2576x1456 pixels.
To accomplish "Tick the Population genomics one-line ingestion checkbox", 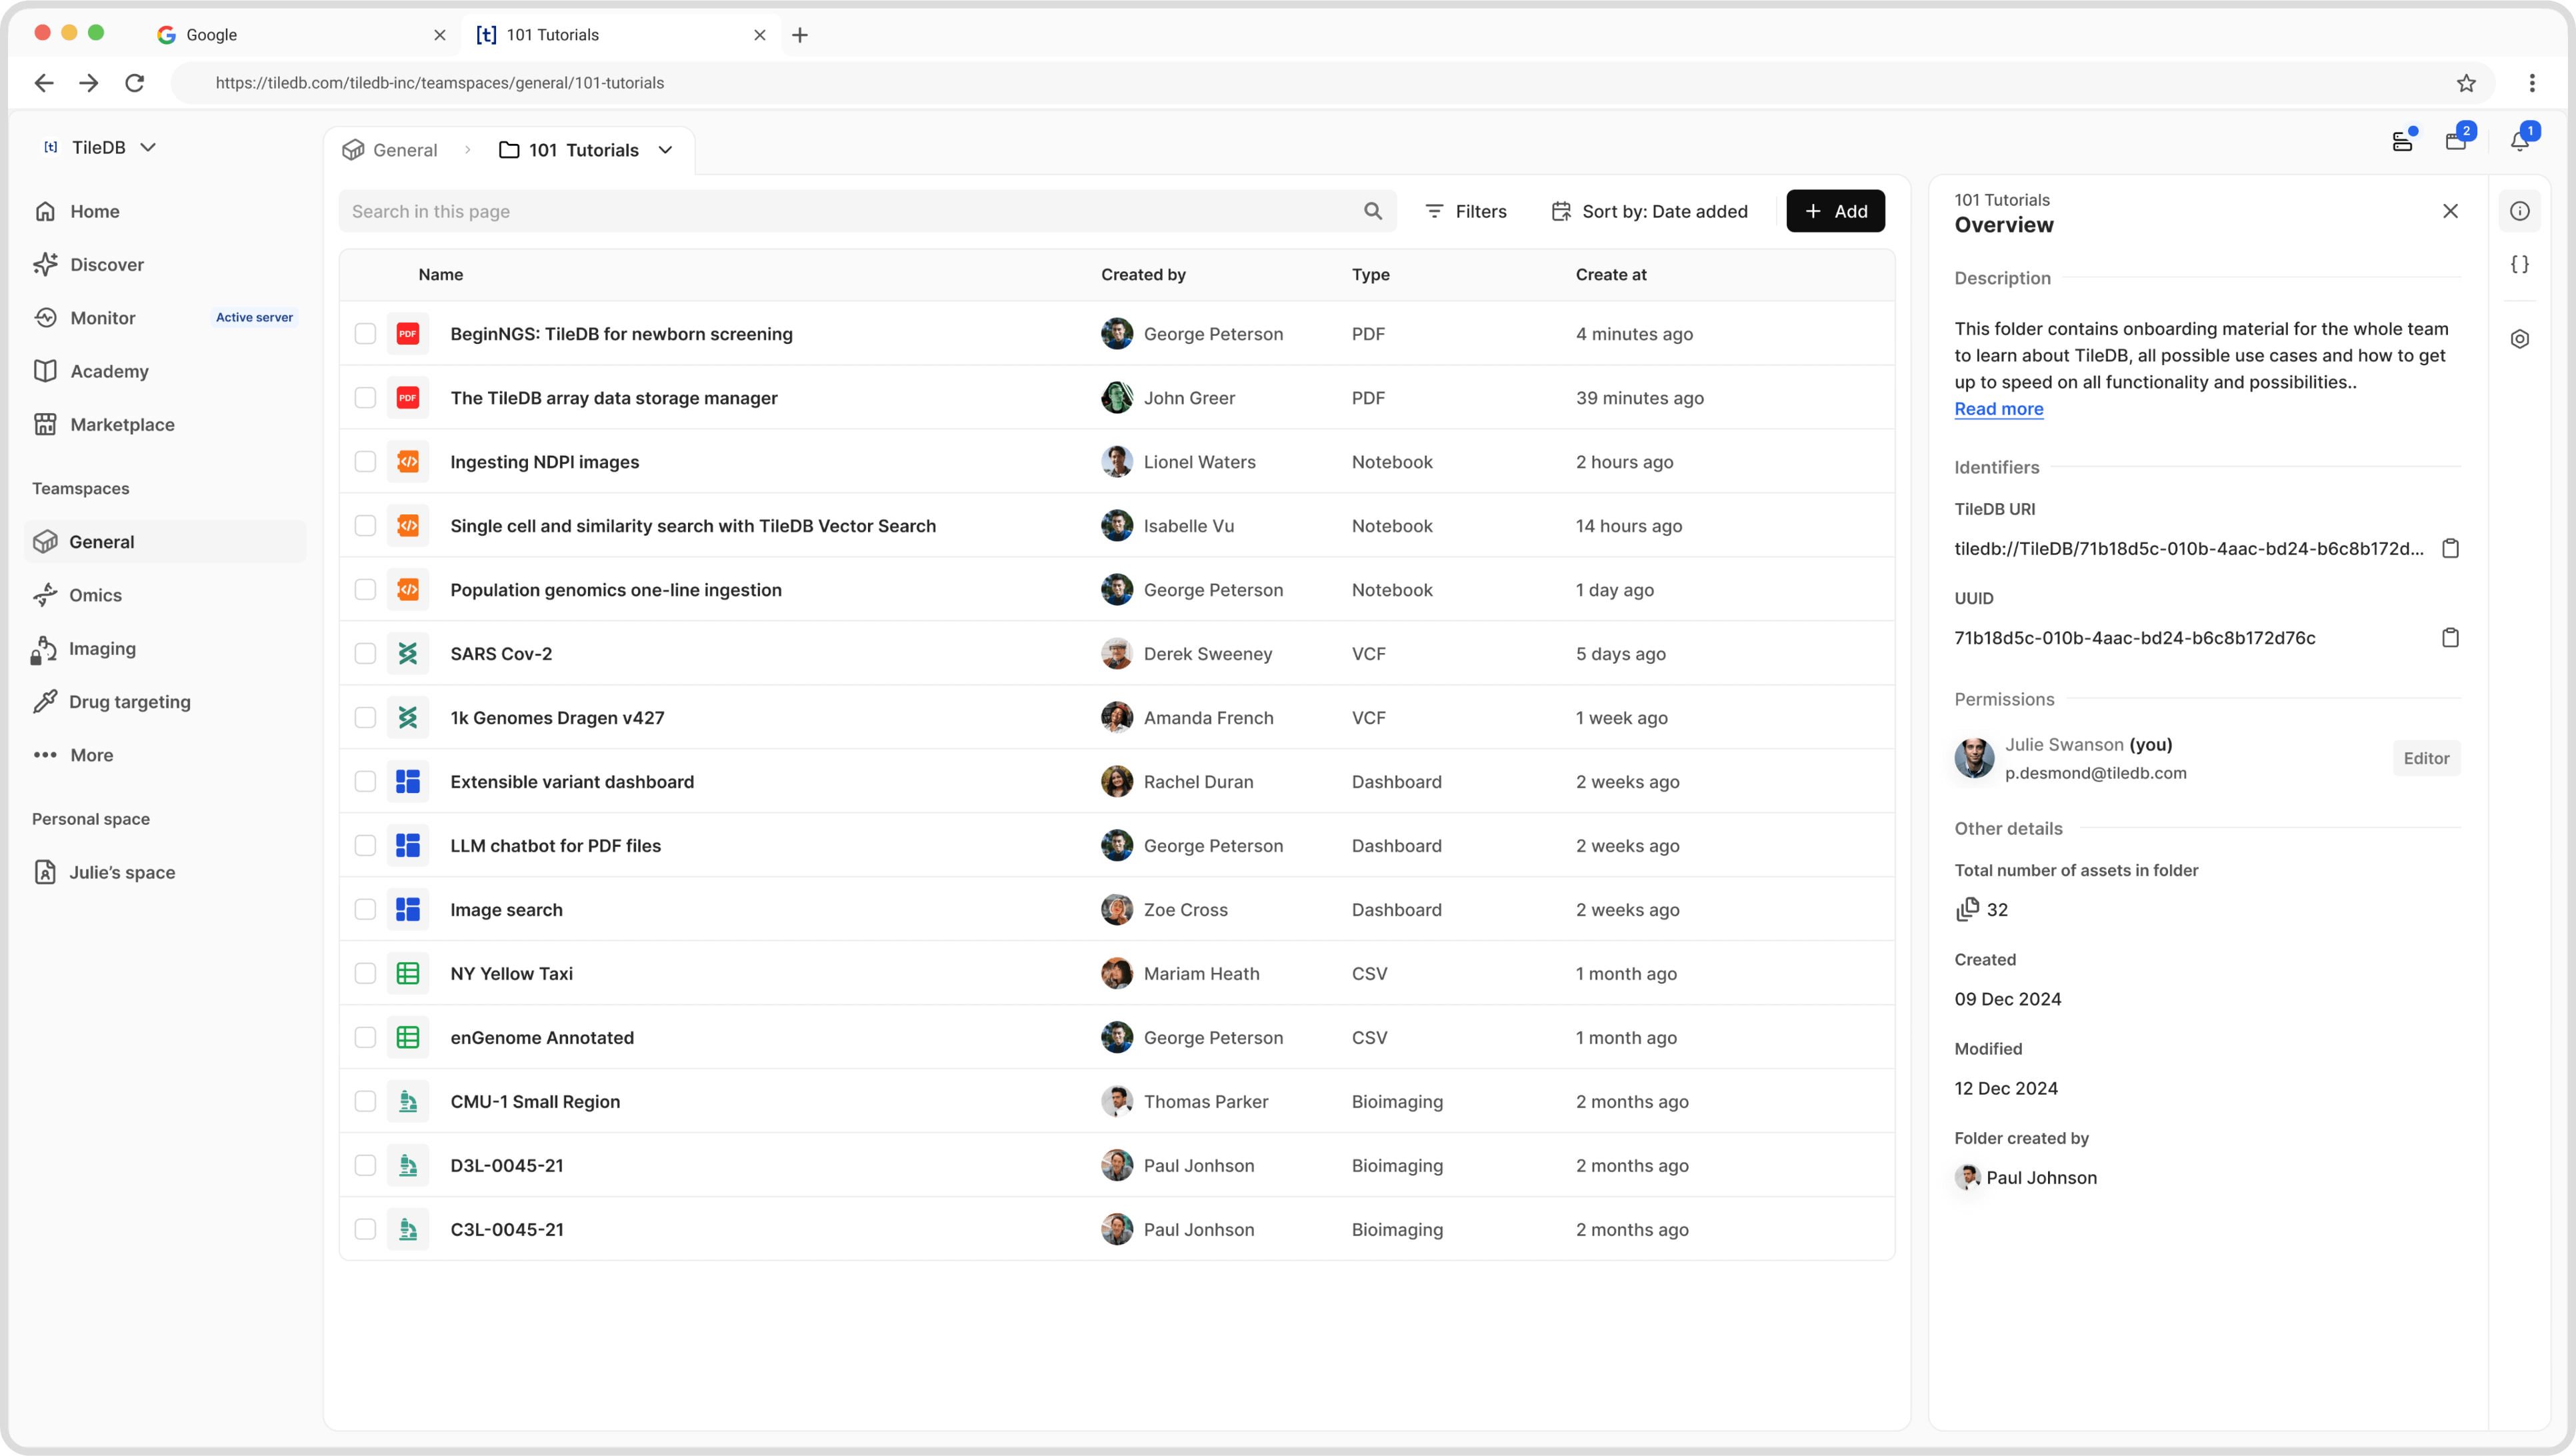I will click(x=364, y=590).
